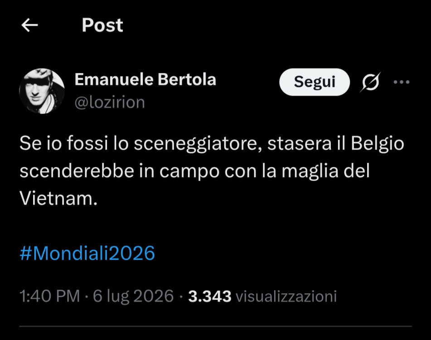Click the Post header title
This screenshot has width=431, height=340.
point(102,25)
